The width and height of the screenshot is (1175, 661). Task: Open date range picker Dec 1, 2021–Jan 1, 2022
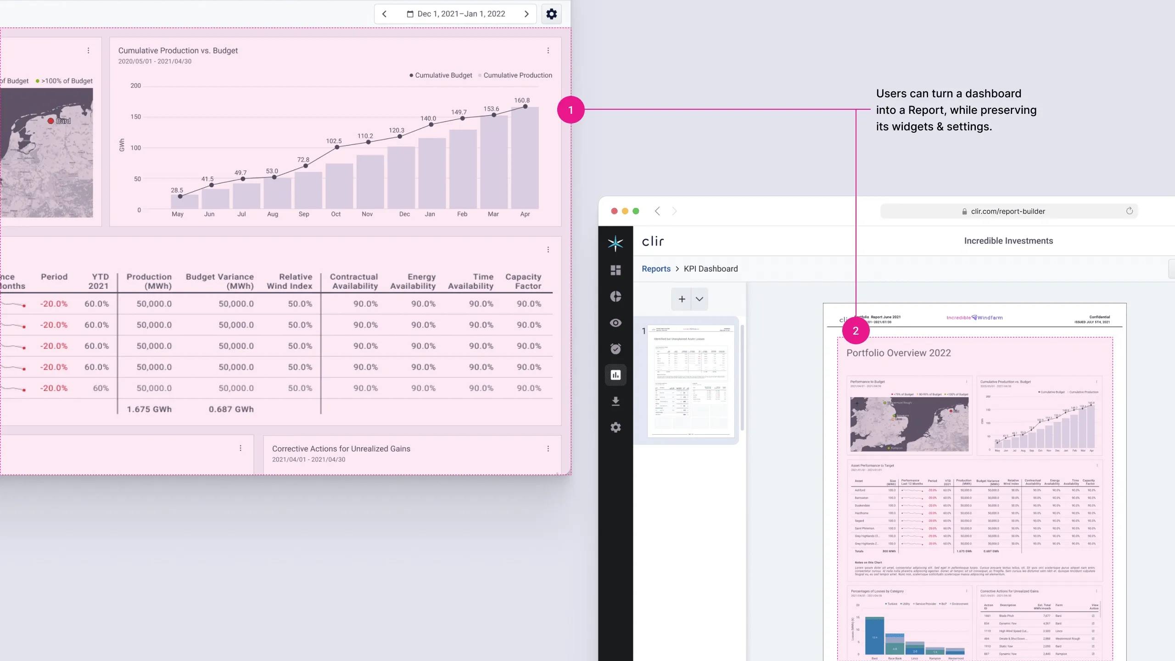(456, 14)
